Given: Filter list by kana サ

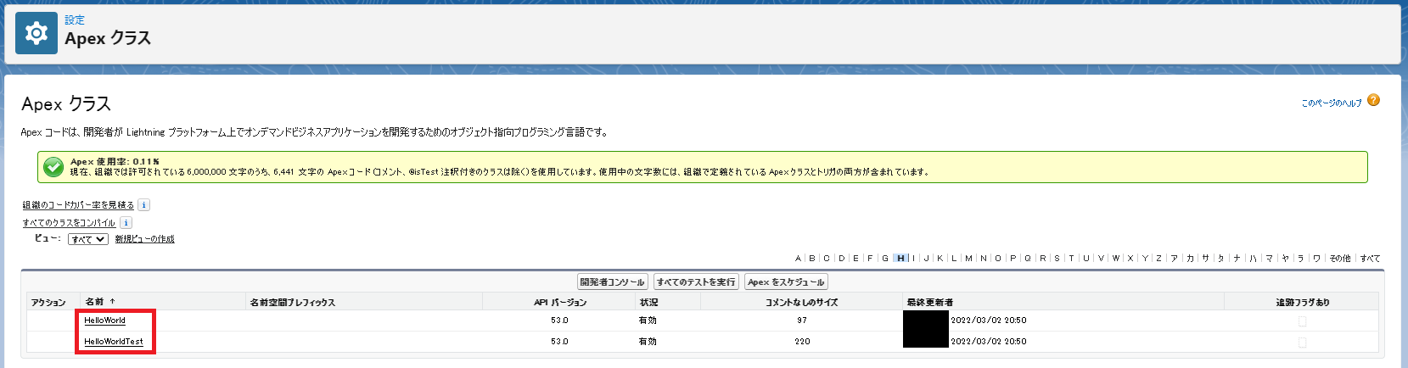Looking at the screenshot, I should tap(1205, 259).
